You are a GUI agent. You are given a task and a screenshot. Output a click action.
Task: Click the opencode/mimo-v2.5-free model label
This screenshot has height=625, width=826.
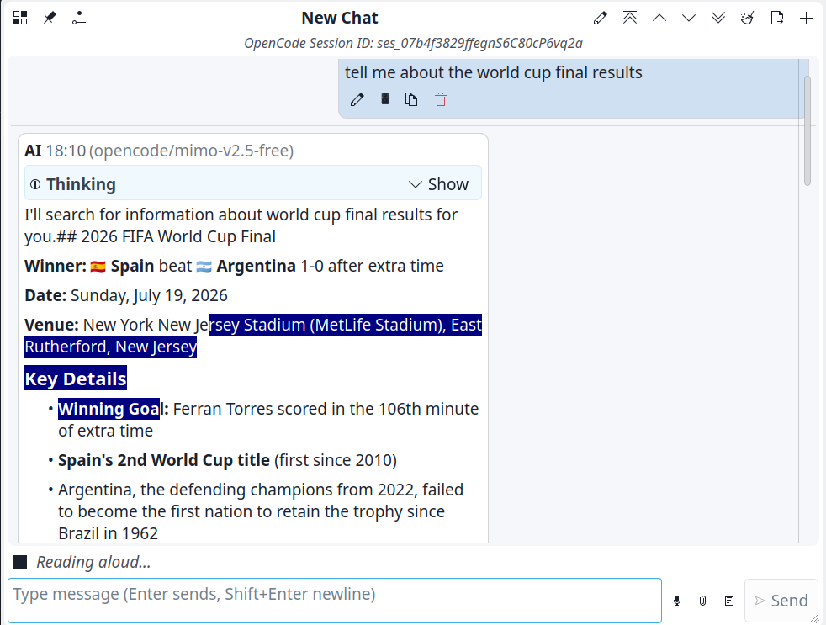coord(191,151)
